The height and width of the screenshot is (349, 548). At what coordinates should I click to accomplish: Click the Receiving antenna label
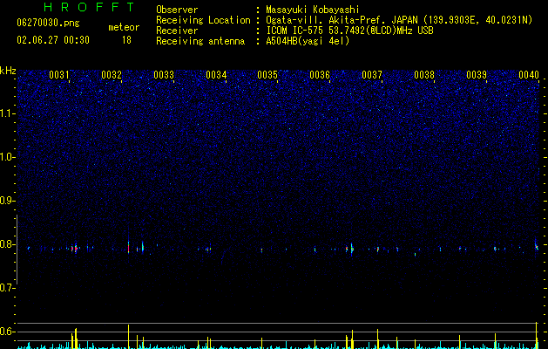pyautogui.click(x=200, y=41)
